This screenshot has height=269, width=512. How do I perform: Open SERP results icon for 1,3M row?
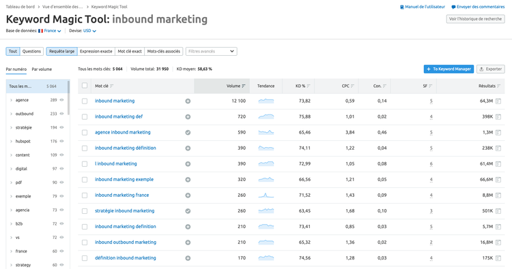[x=498, y=133]
